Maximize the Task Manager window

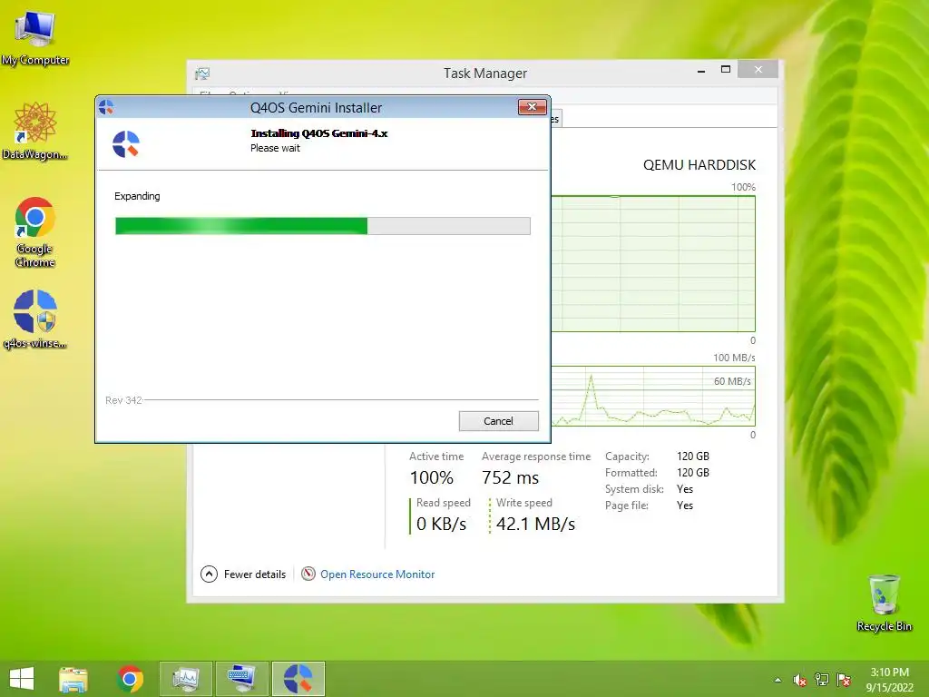click(x=725, y=70)
